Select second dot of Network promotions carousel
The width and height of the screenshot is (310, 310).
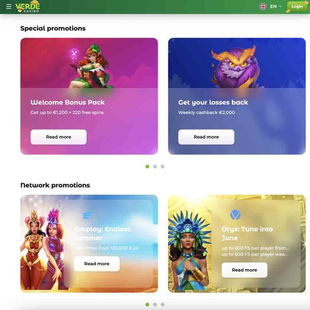coord(155,304)
